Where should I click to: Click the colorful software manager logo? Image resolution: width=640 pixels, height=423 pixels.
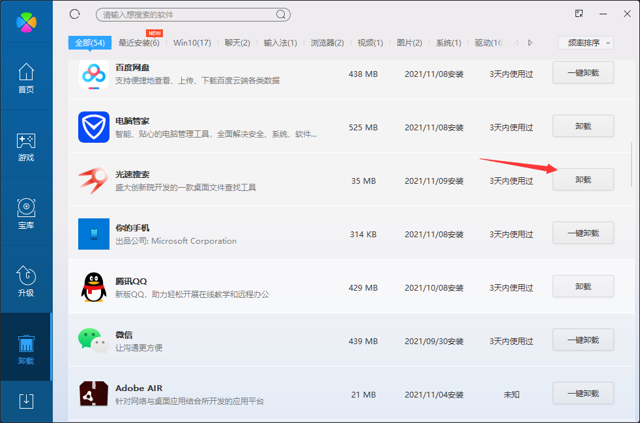click(26, 22)
